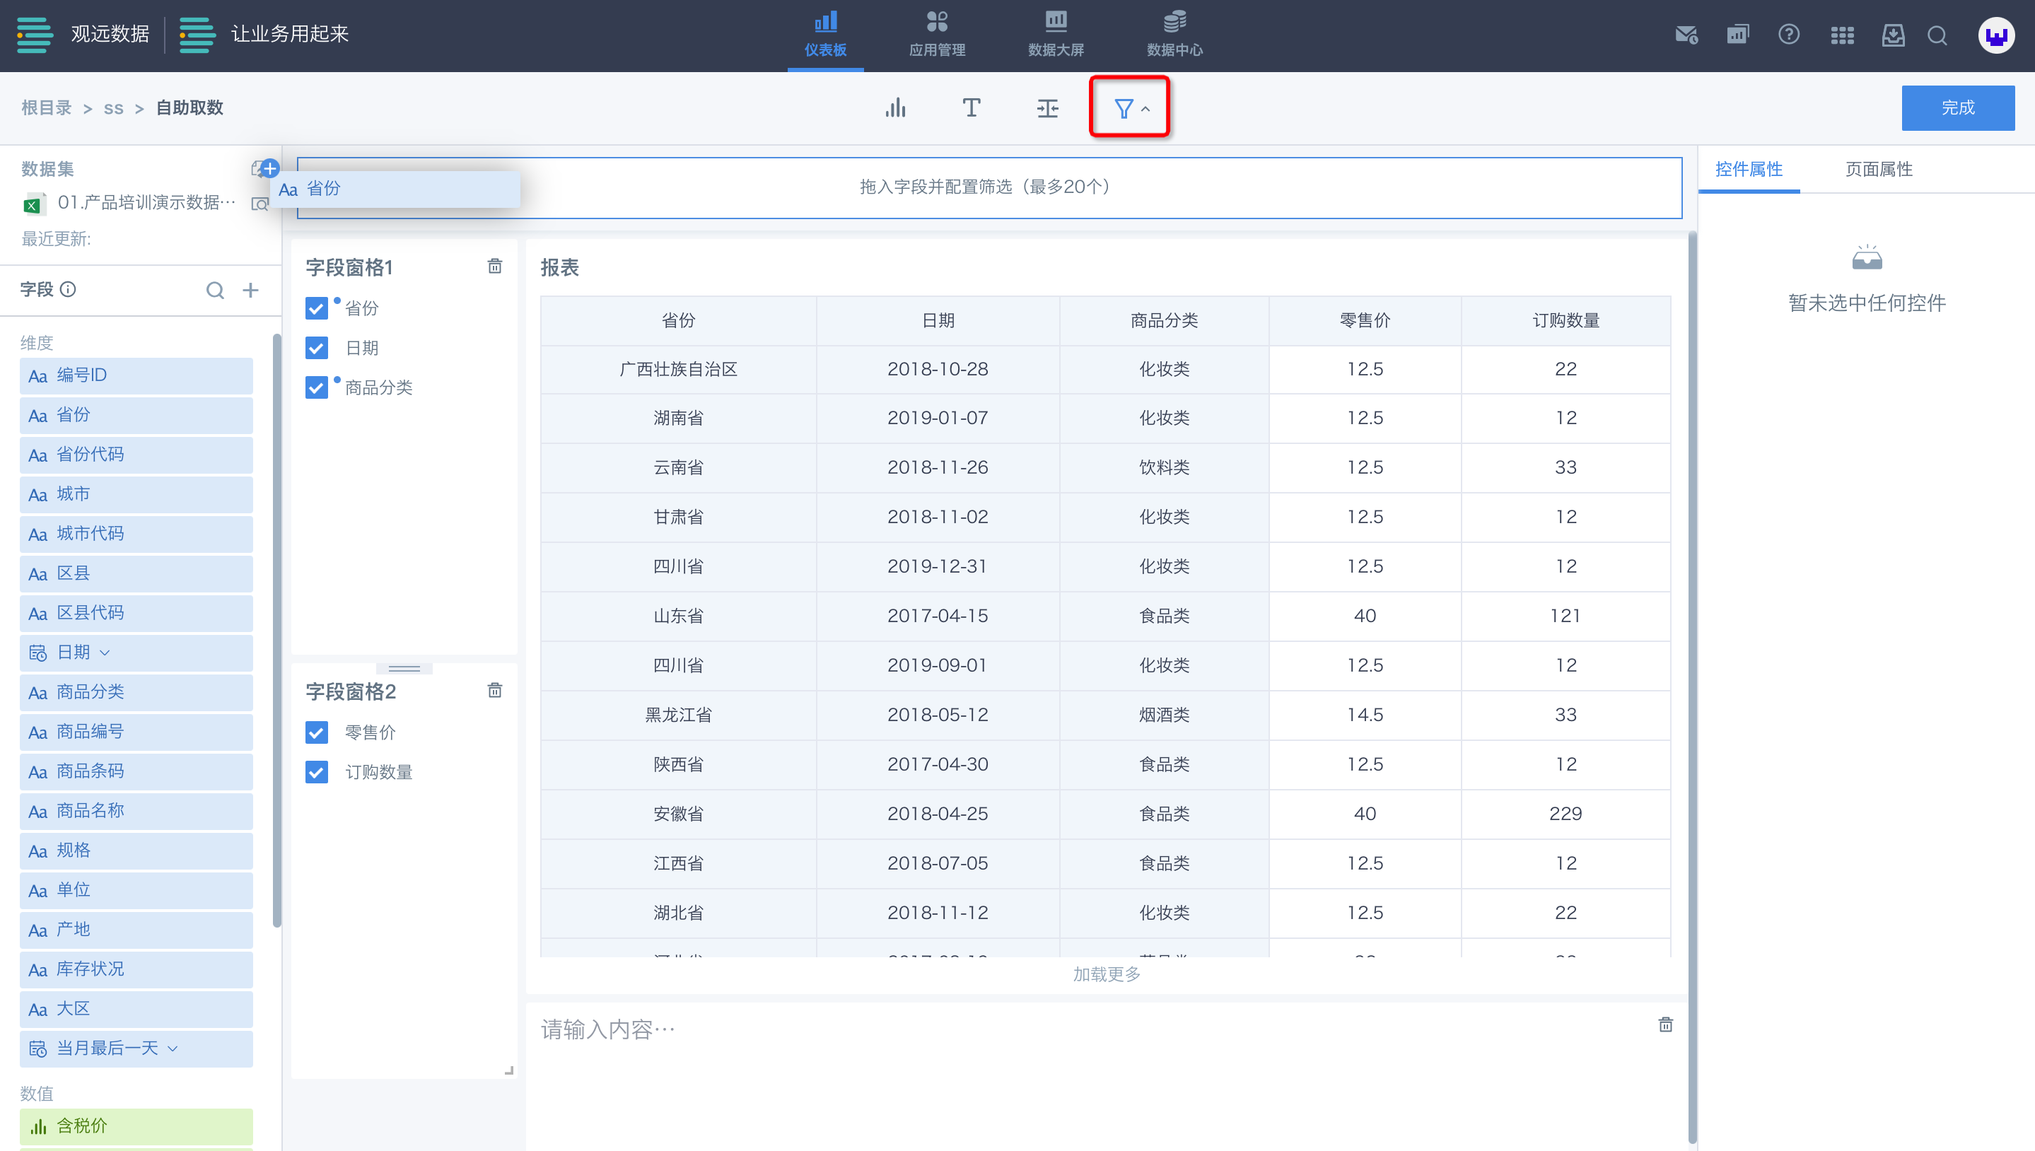Delete 字段窗格2 with its trash icon
The image size is (2035, 1151).
click(495, 691)
